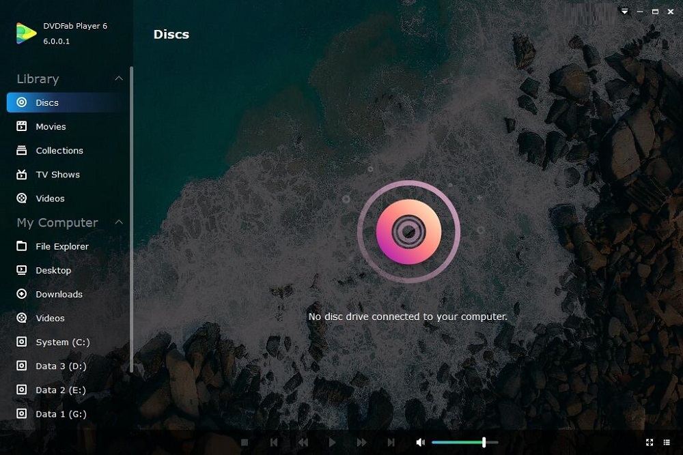This screenshot has height=455, width=683.
Task: Open File Explorer folder icon
Action: [21, 246]
